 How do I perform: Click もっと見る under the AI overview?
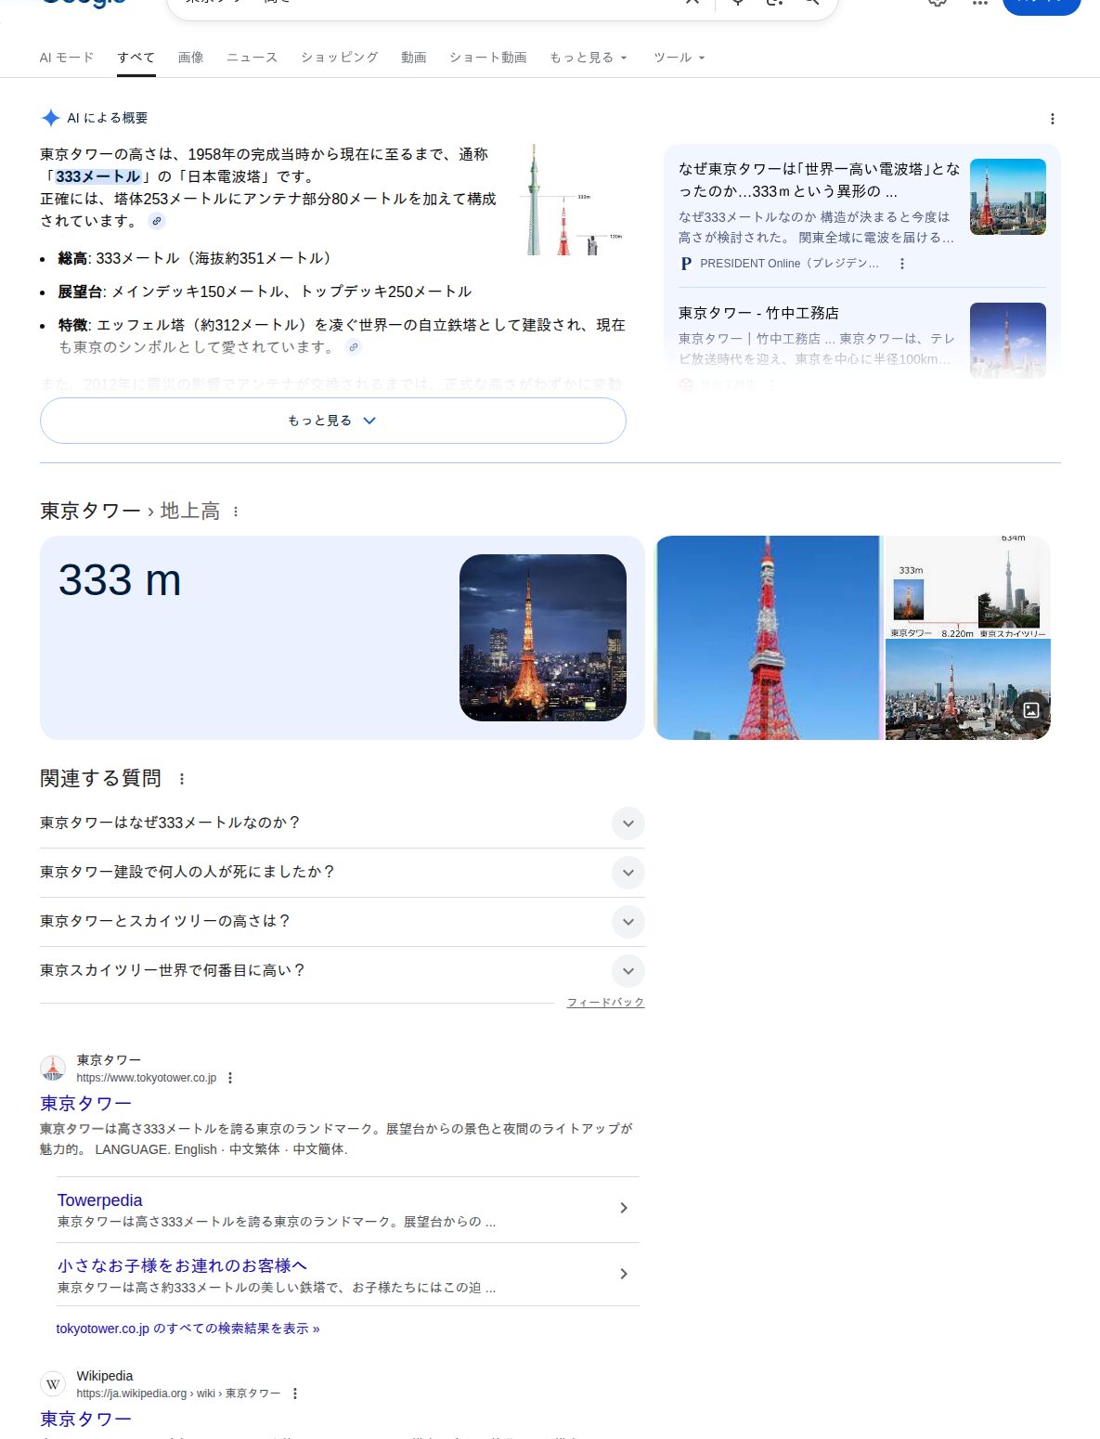click(x=332, y=421)
